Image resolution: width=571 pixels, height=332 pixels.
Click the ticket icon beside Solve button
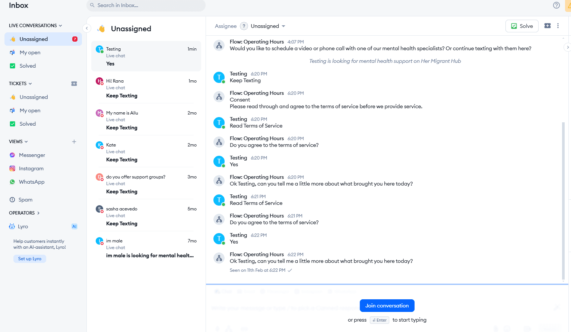[x=547, y=26]
